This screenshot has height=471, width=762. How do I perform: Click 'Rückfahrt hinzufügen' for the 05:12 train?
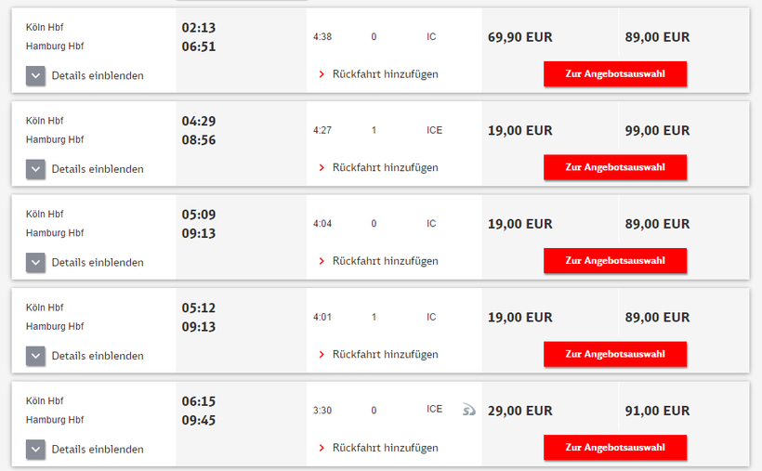[385, 355]
